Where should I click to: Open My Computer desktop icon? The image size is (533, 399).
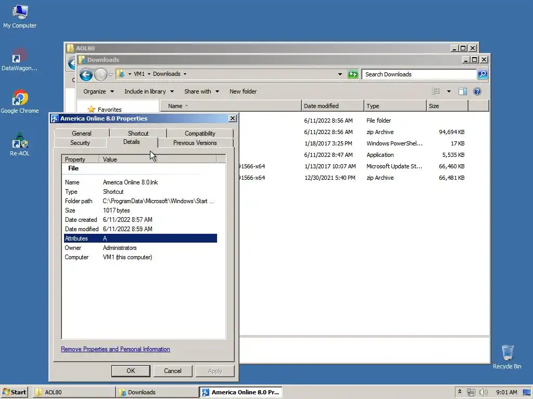[20, 16]
